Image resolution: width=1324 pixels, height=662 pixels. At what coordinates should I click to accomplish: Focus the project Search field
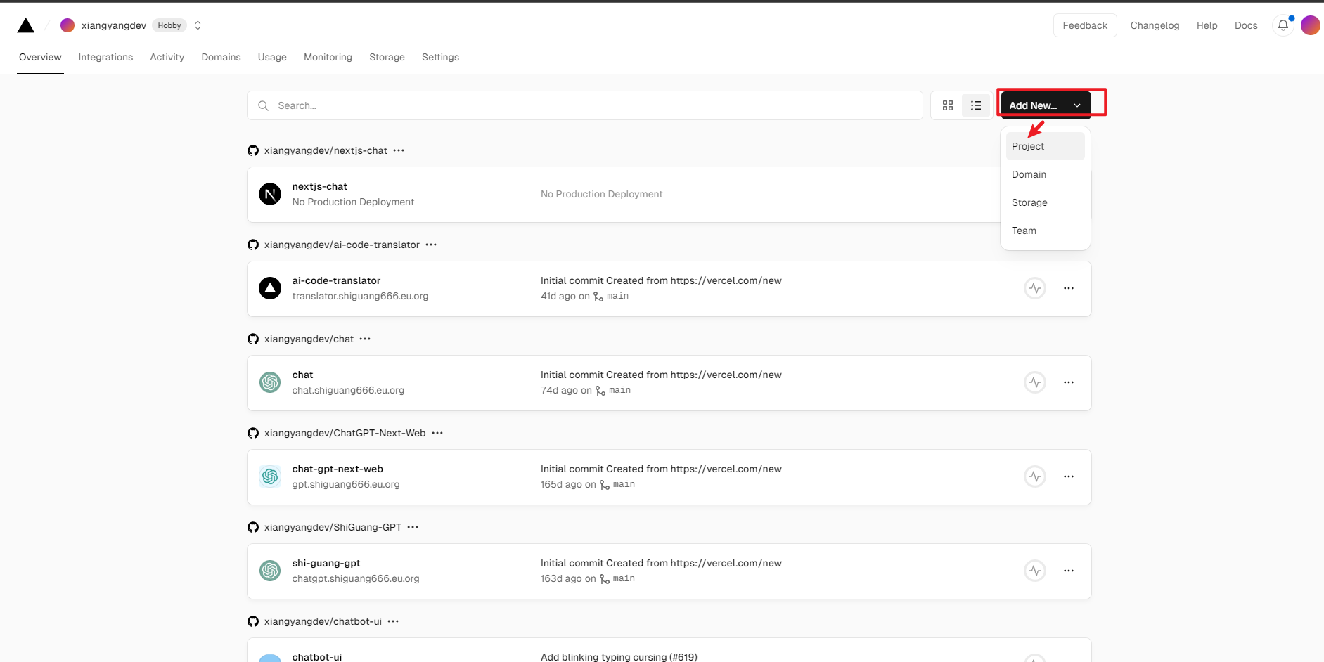coord(584,105)
